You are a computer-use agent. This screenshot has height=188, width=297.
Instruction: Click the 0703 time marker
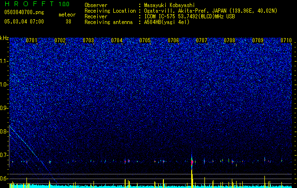(88, 40)
